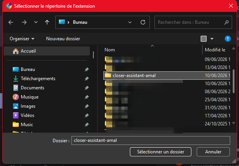The height and width of the screenshot is (166, 239).
Task: Click the pin icon beside Images
Action: coord(87,106)
